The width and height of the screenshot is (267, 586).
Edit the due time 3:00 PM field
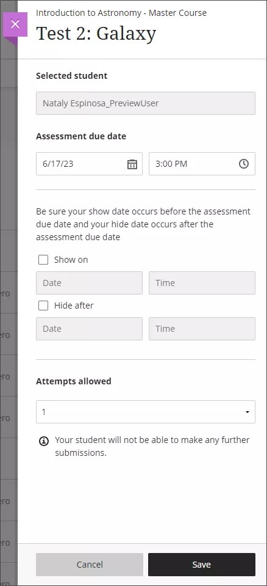point(202,164)
